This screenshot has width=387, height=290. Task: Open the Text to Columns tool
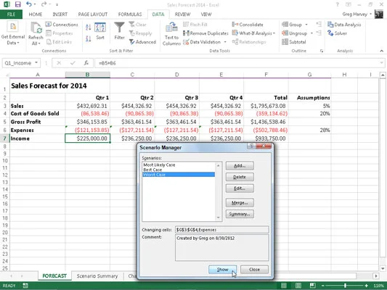(171, 33)
